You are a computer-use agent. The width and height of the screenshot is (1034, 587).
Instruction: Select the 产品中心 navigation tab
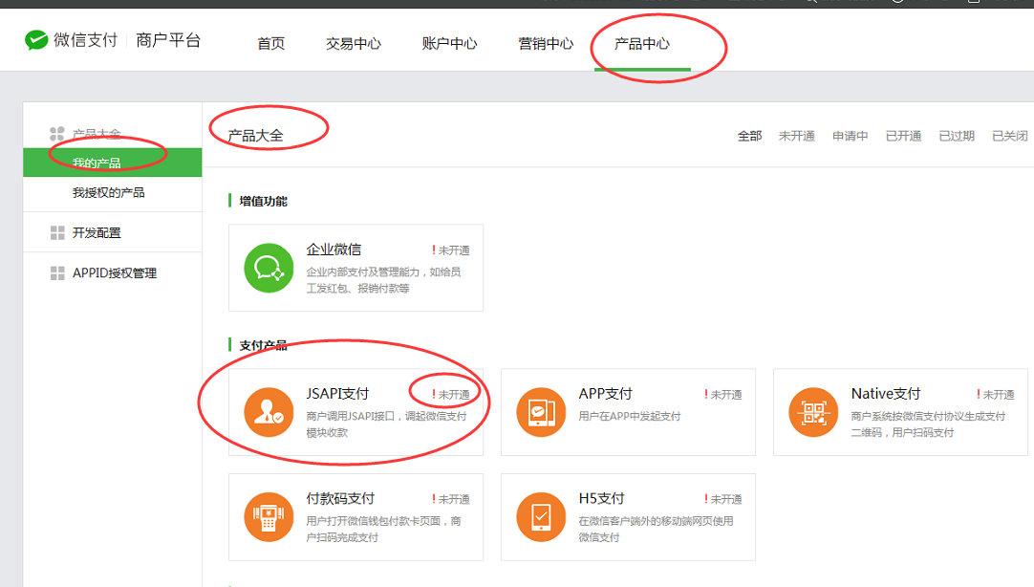[x=642, y=44]
